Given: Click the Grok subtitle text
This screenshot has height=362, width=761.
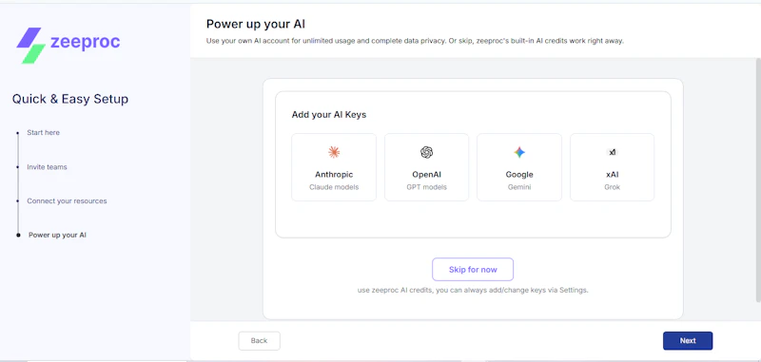Looking at the screenshot, I should pyautogui.click(x=612, y=187).
